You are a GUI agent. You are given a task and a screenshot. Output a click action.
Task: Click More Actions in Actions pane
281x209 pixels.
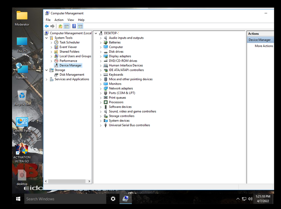click(264, 46)
